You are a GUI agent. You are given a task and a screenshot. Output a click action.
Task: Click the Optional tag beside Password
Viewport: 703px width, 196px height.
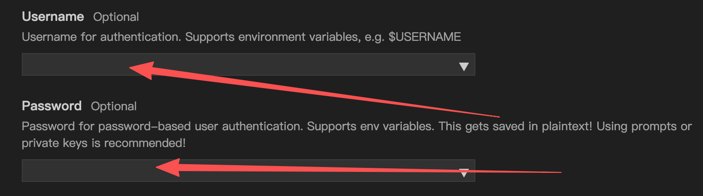point(114,107)
